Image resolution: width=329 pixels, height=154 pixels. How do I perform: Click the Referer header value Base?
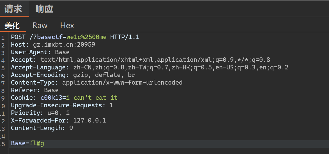pos(51,90)
